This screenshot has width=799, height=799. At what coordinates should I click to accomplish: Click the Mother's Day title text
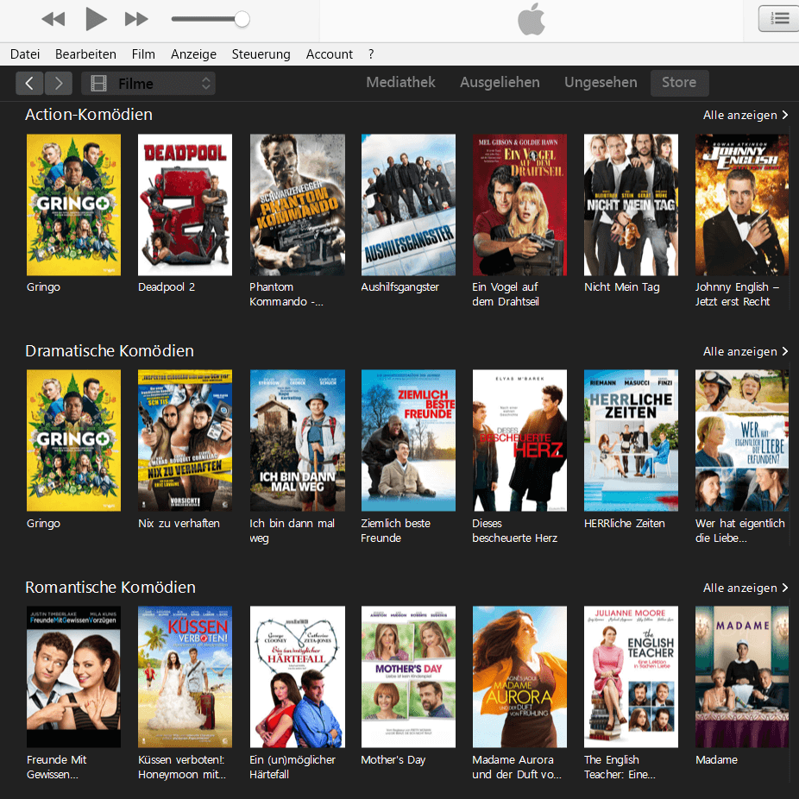[x=393, y=760]
